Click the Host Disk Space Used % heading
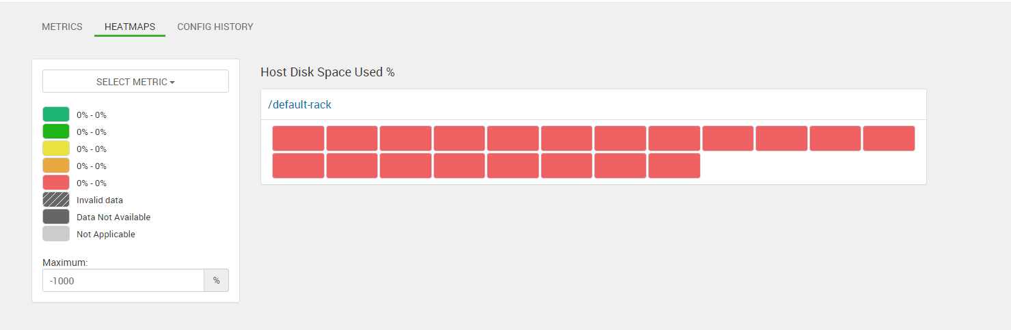1011x330 pixels. (327, 72)
